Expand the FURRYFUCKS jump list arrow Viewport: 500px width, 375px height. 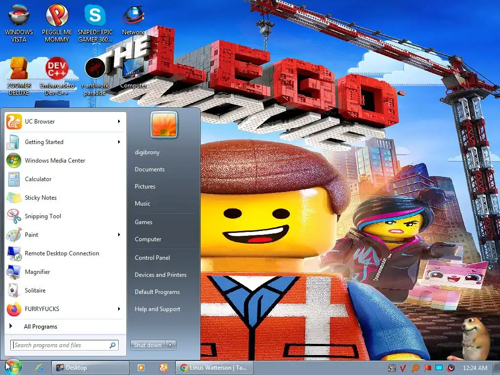point(119,309)
